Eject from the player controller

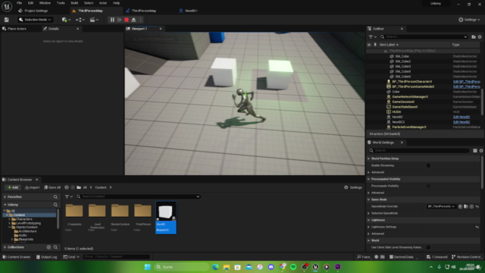tap(133, 20)
